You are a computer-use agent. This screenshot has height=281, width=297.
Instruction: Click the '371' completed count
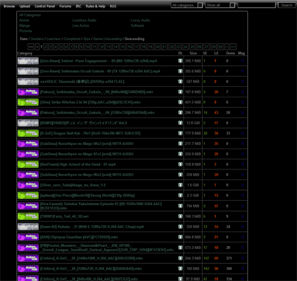pyautogui.click(x=229, y=258)
